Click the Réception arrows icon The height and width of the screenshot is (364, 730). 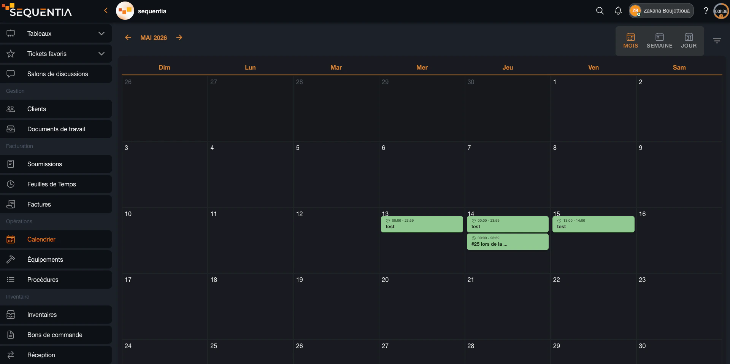pyautogui.click(x=11, y=355)
